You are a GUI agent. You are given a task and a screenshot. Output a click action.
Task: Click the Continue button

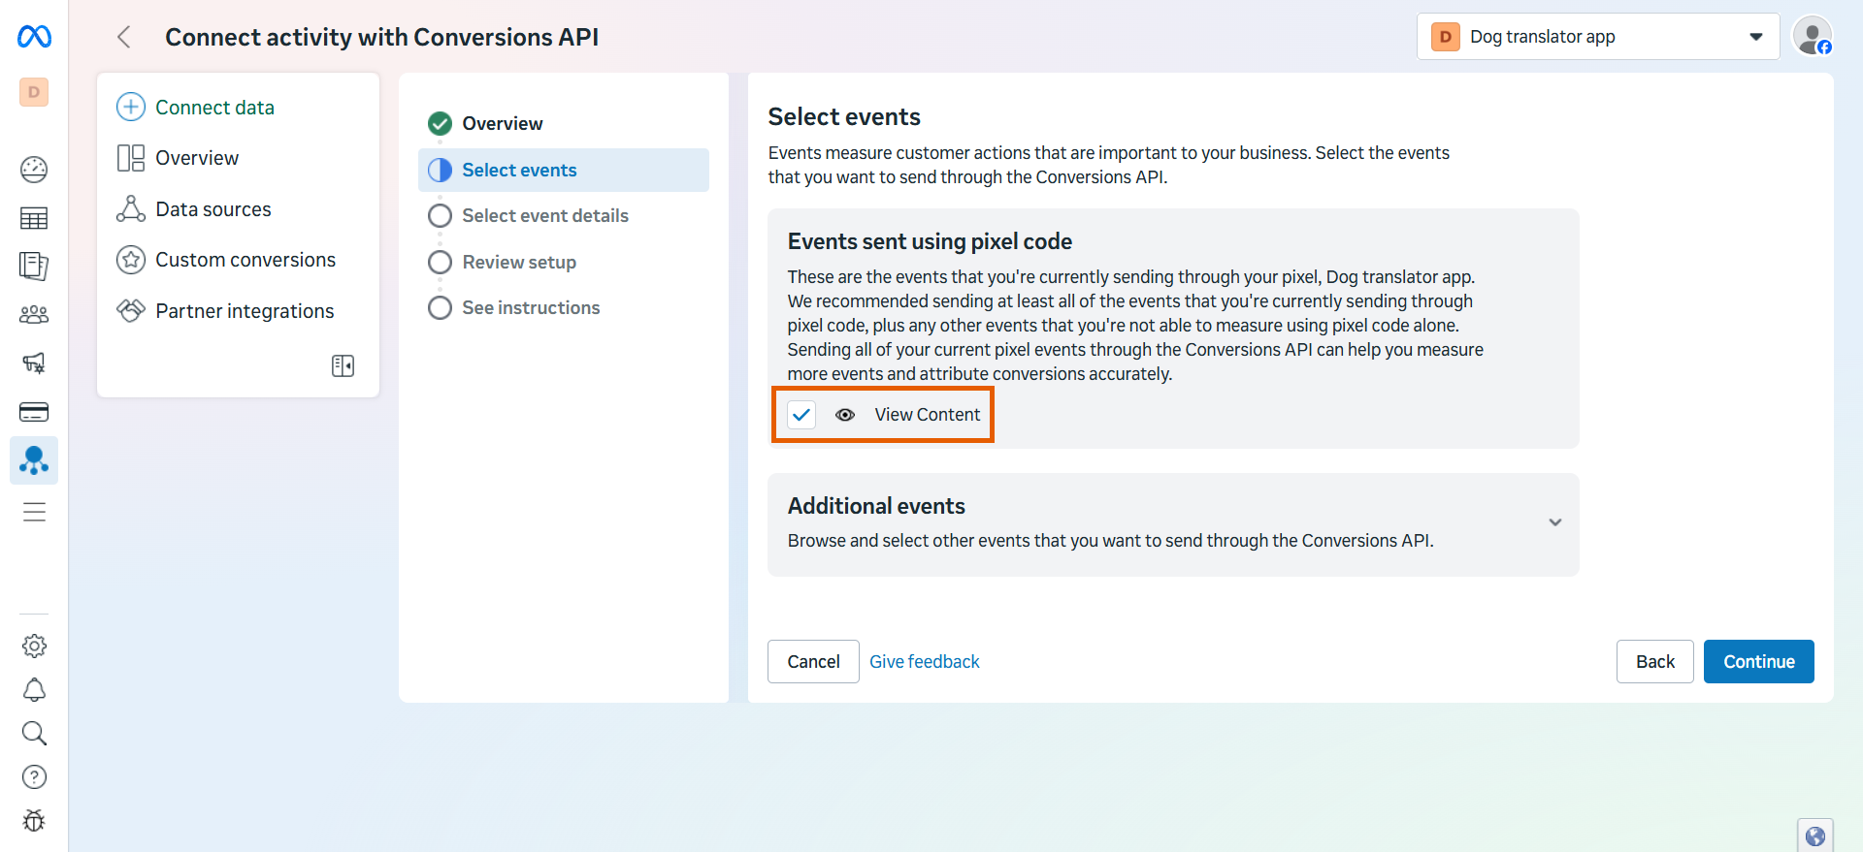pos(1759,661)
